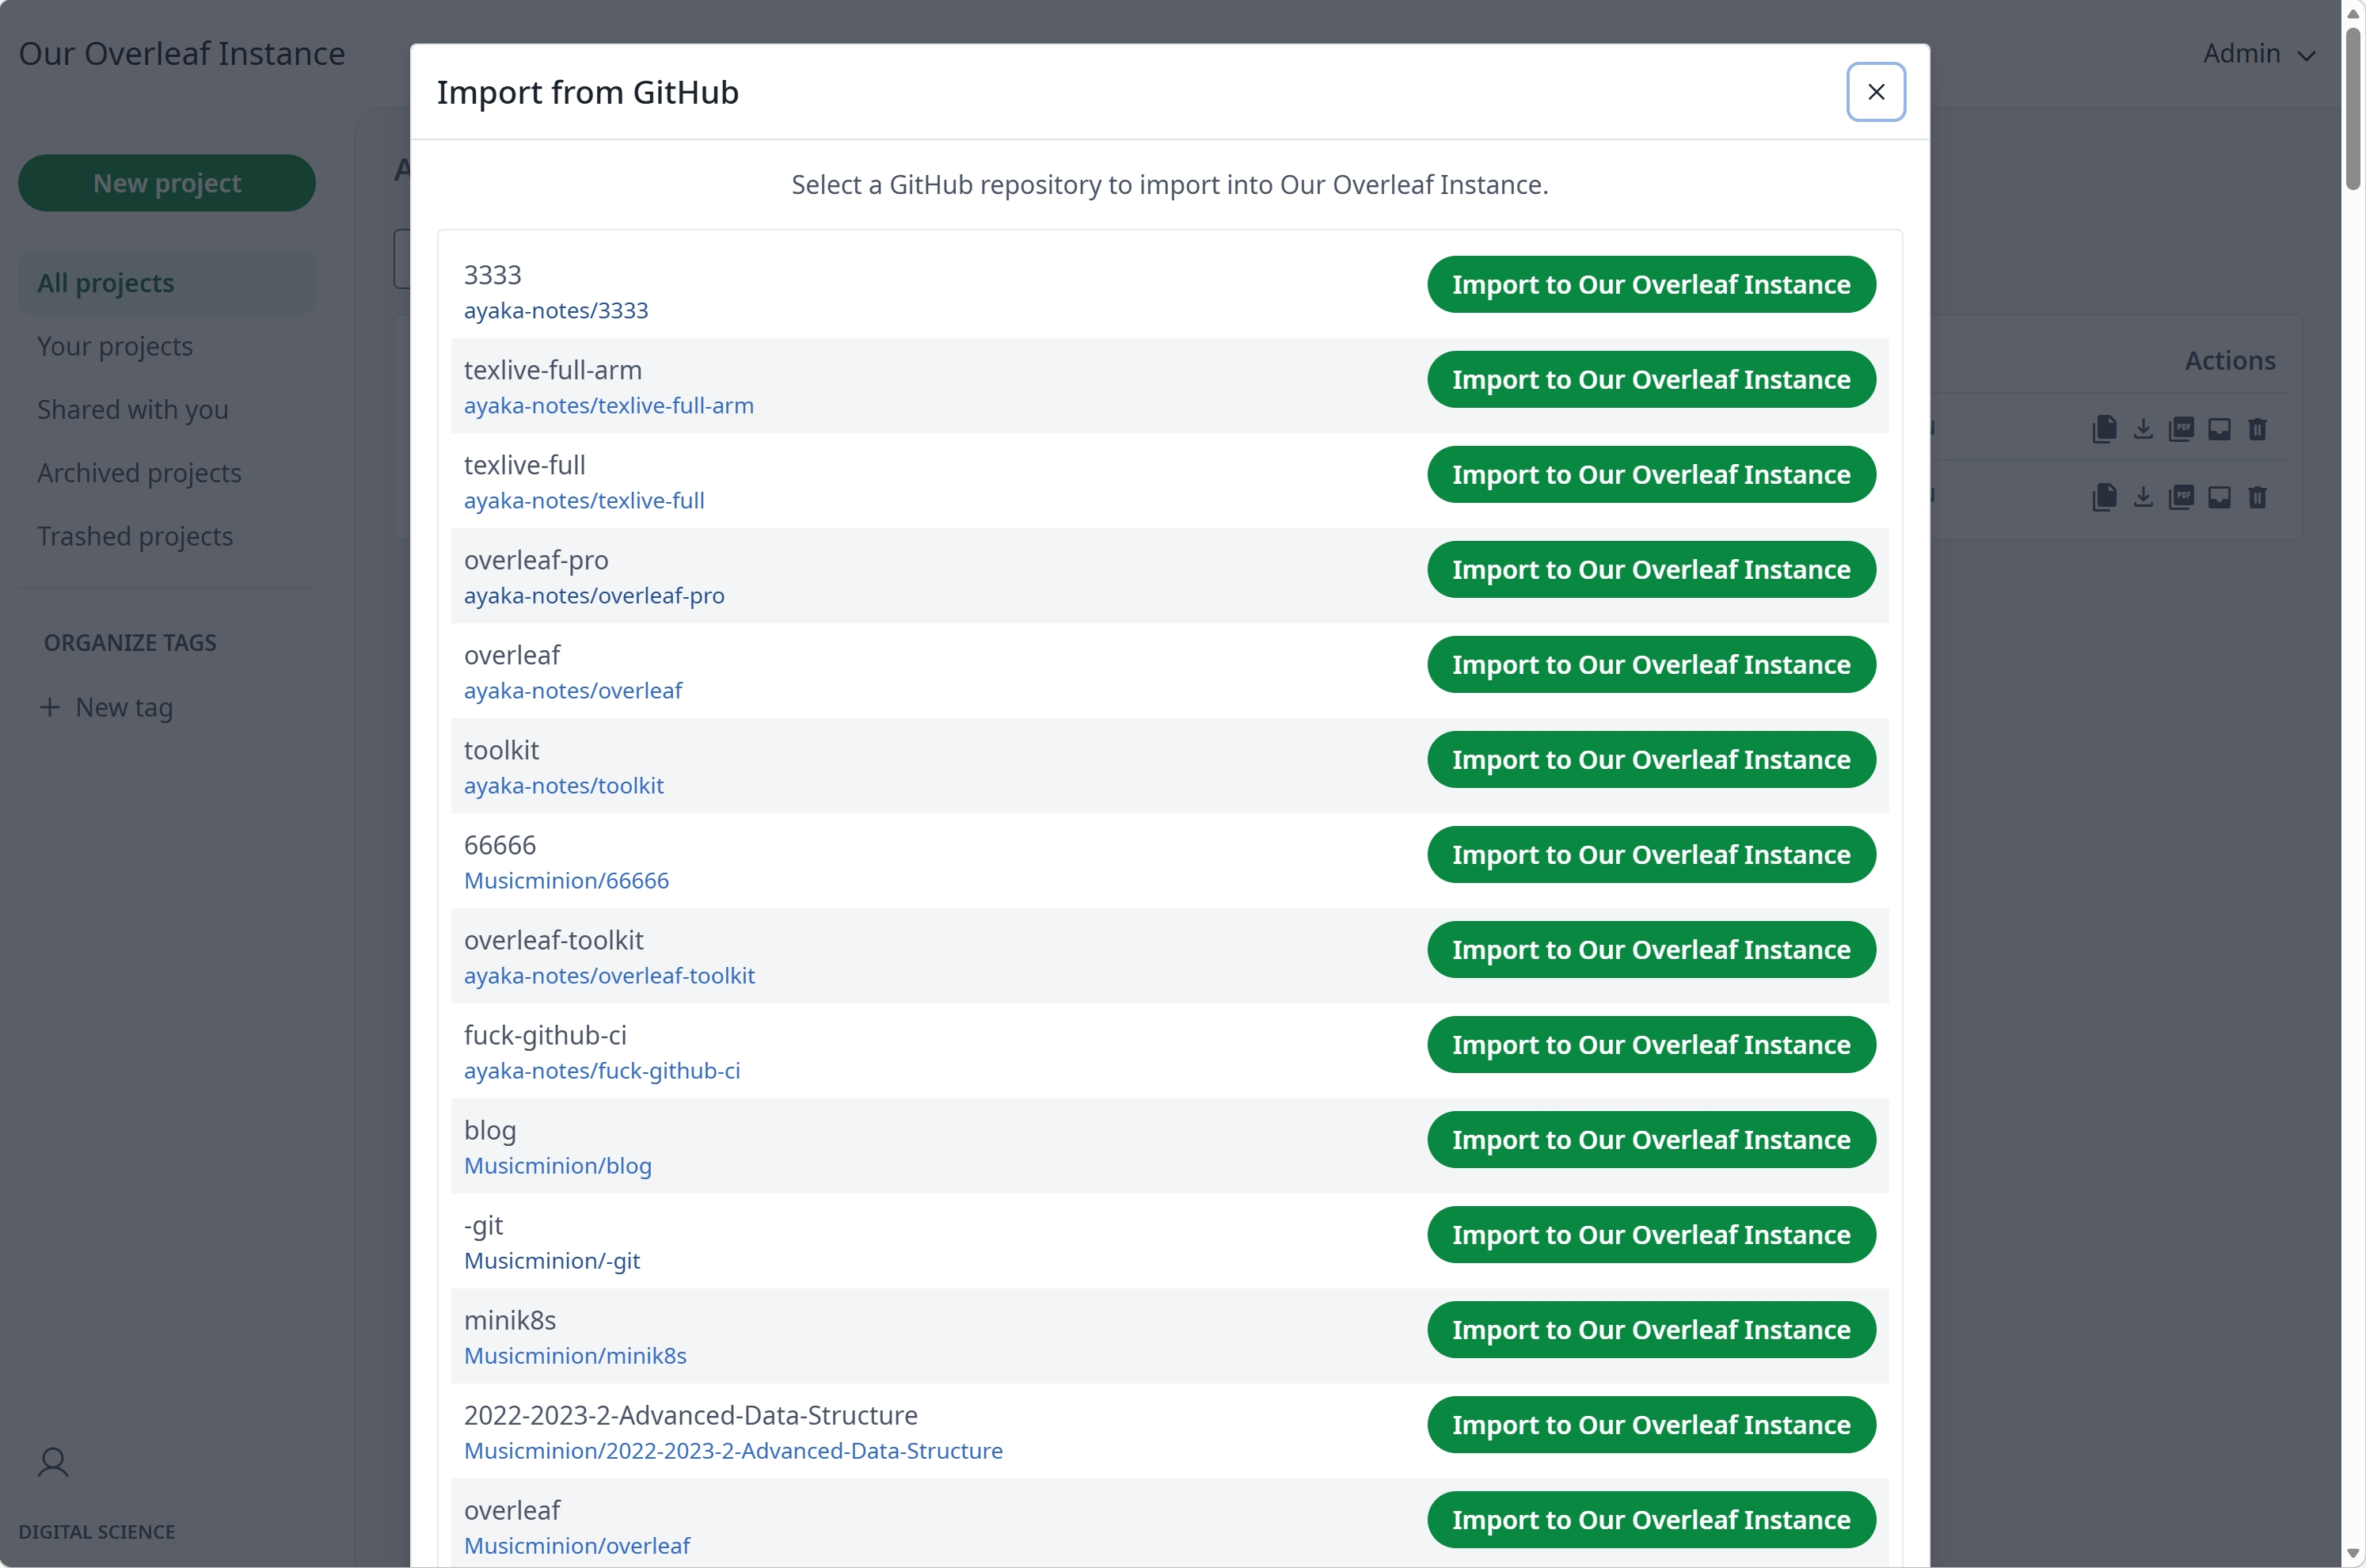
Task: Click PDF download icon in second row
Action: click(x=2181, y=497)
